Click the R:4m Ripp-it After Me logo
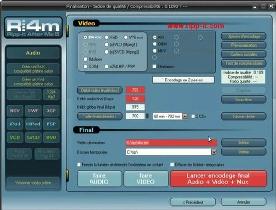276x210 pixels. 33,28
